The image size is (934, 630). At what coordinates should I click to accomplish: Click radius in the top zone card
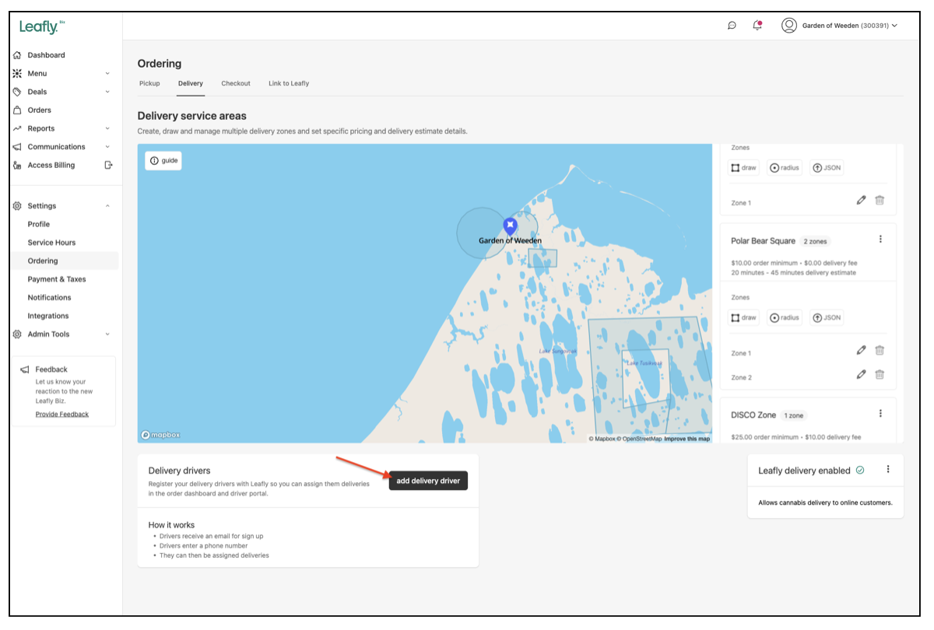coord(785,167)
